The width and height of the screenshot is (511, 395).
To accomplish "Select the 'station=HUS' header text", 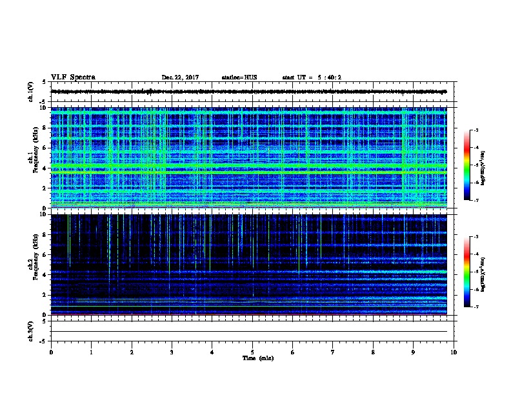I will pos(239,77).
